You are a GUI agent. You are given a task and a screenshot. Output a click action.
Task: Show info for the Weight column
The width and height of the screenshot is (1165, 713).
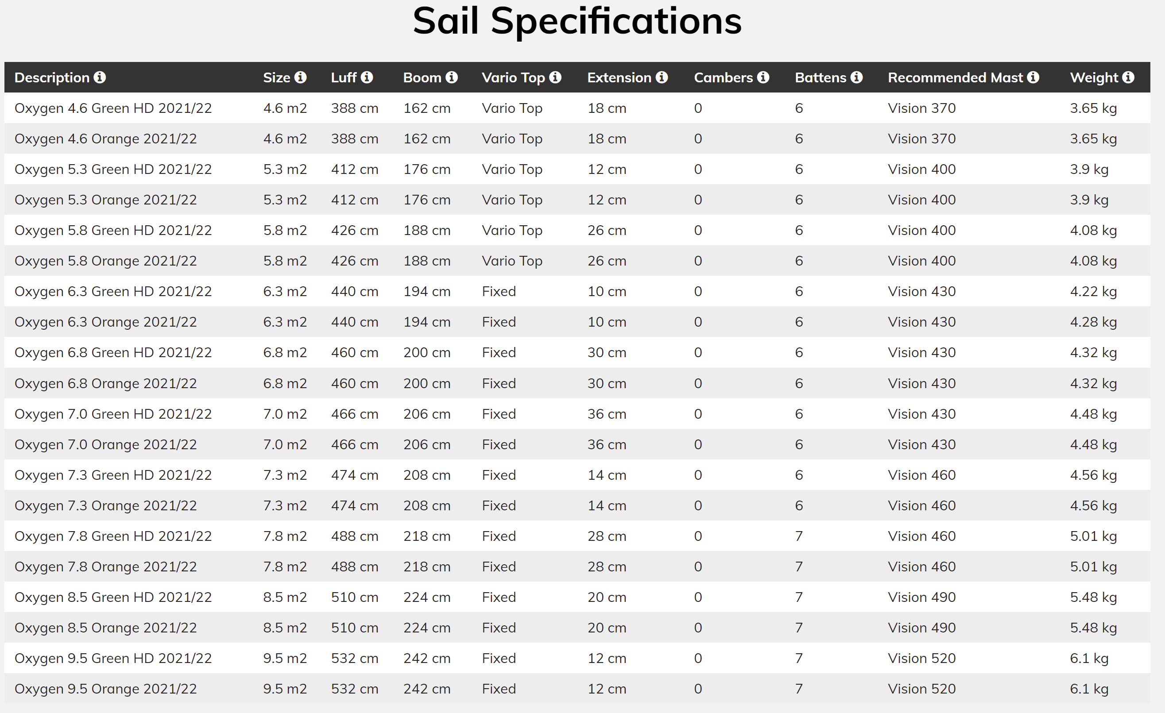coord(1128,77)
